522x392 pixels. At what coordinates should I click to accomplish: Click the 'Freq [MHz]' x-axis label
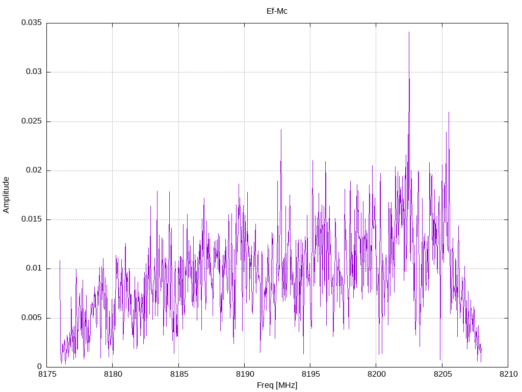pyautogui.click(x=277, y=385)
